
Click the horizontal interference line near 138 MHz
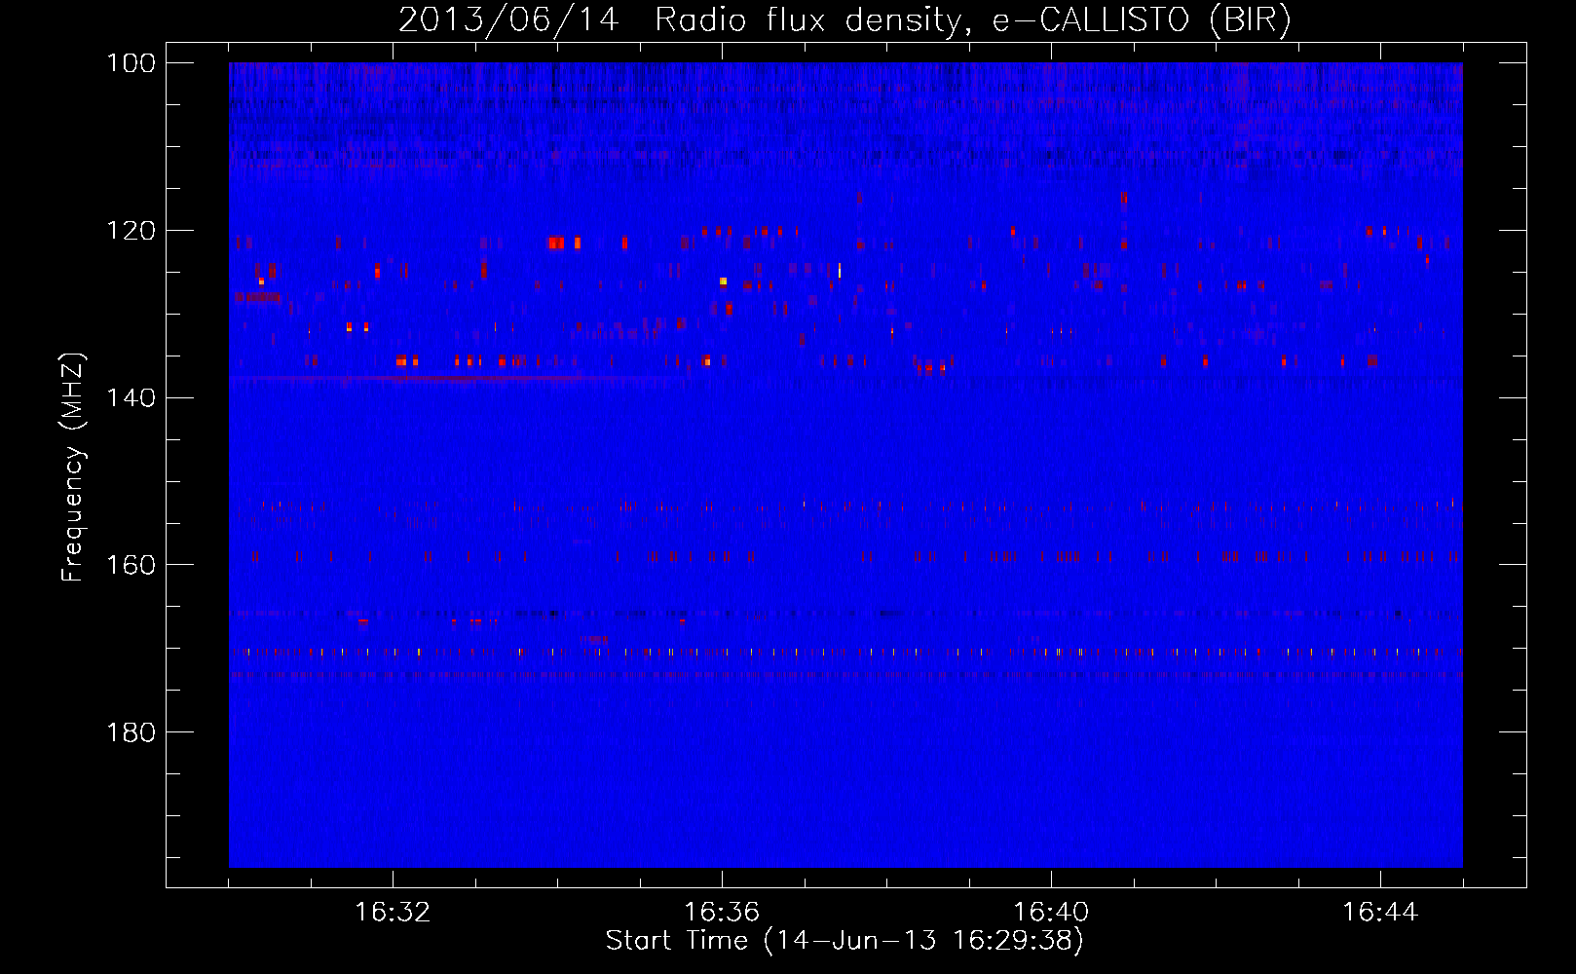tap(458, 377)
